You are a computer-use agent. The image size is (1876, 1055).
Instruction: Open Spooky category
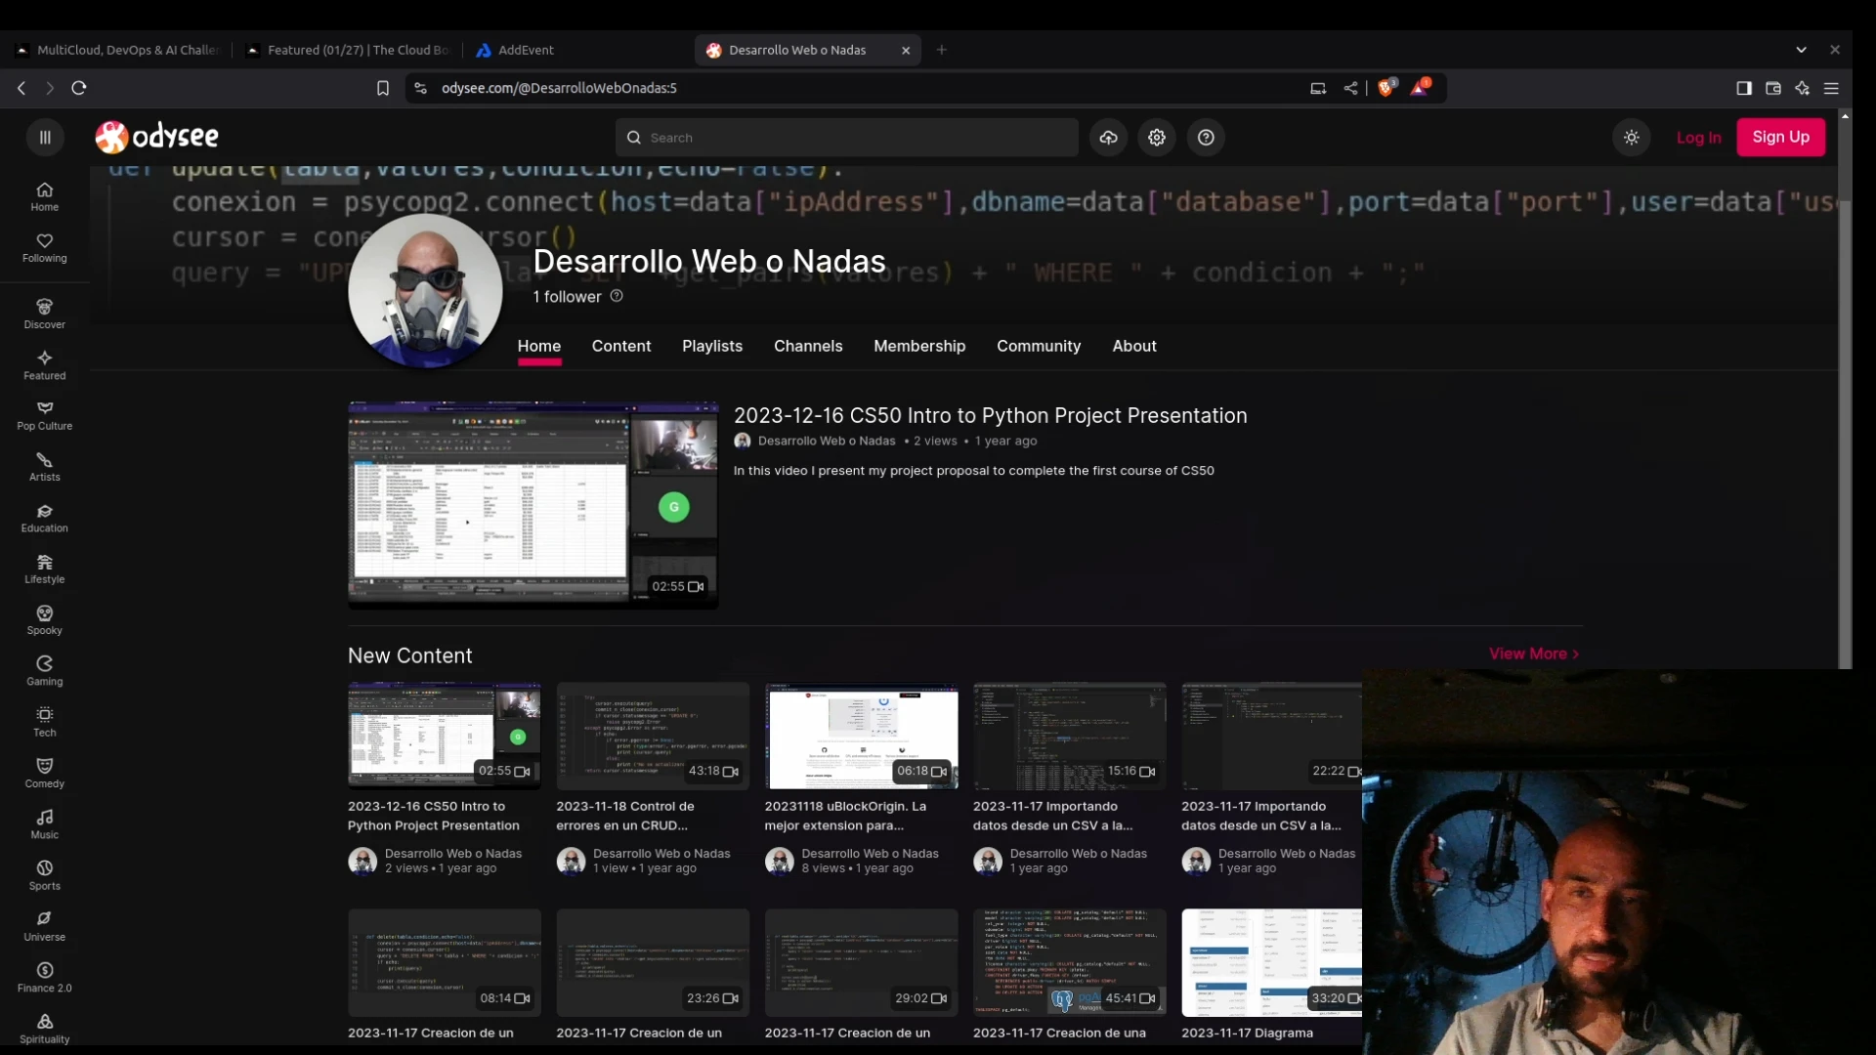(x=45, y=620)
